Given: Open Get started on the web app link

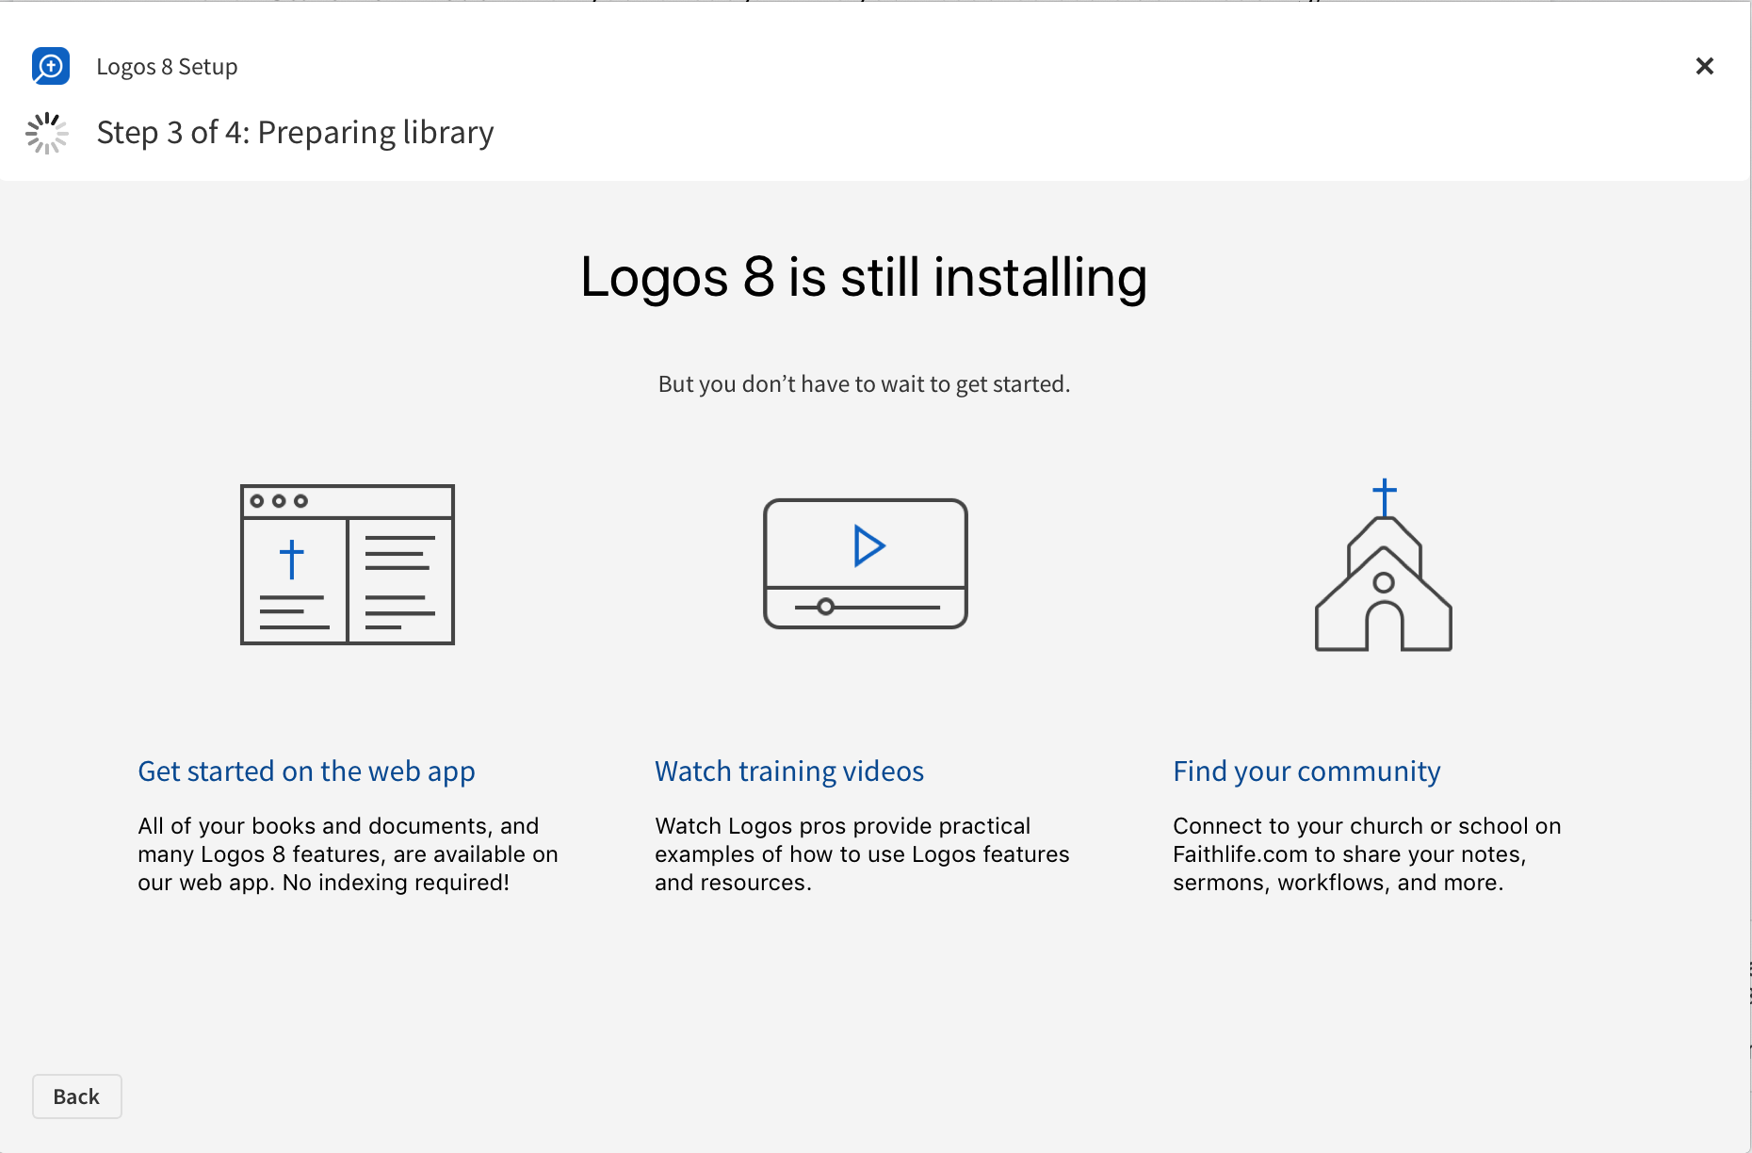Looking at the screenshot, I should [306, 771].
